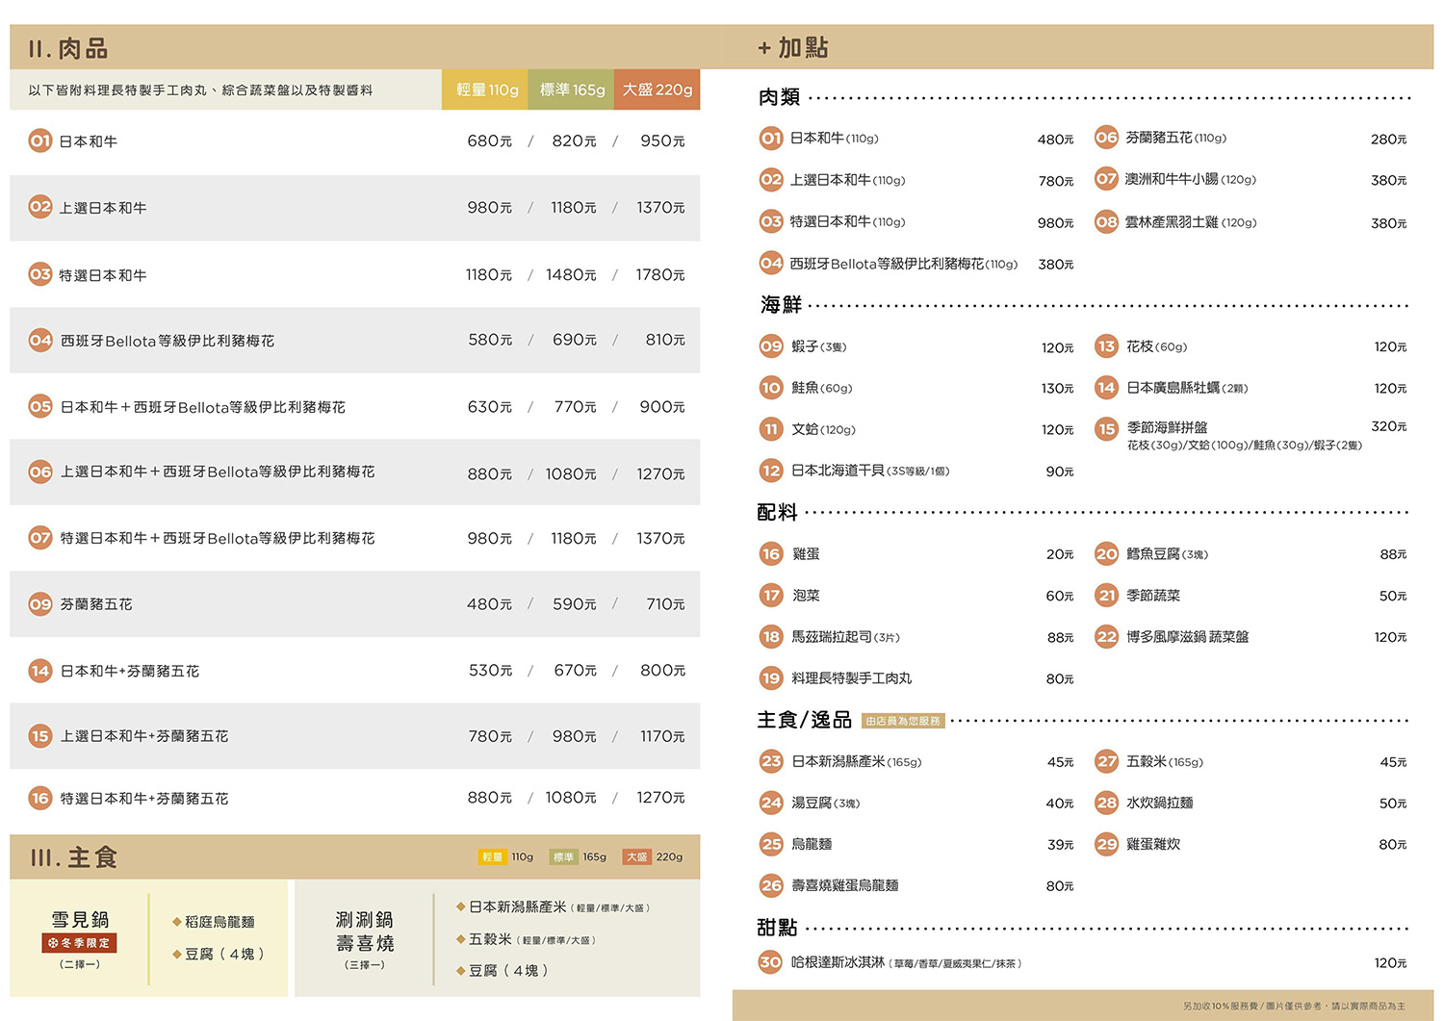Click the 13 badge beside 花枝(60g)
Viewport: 1444px width, 1021px height.
pos(1107,346)
